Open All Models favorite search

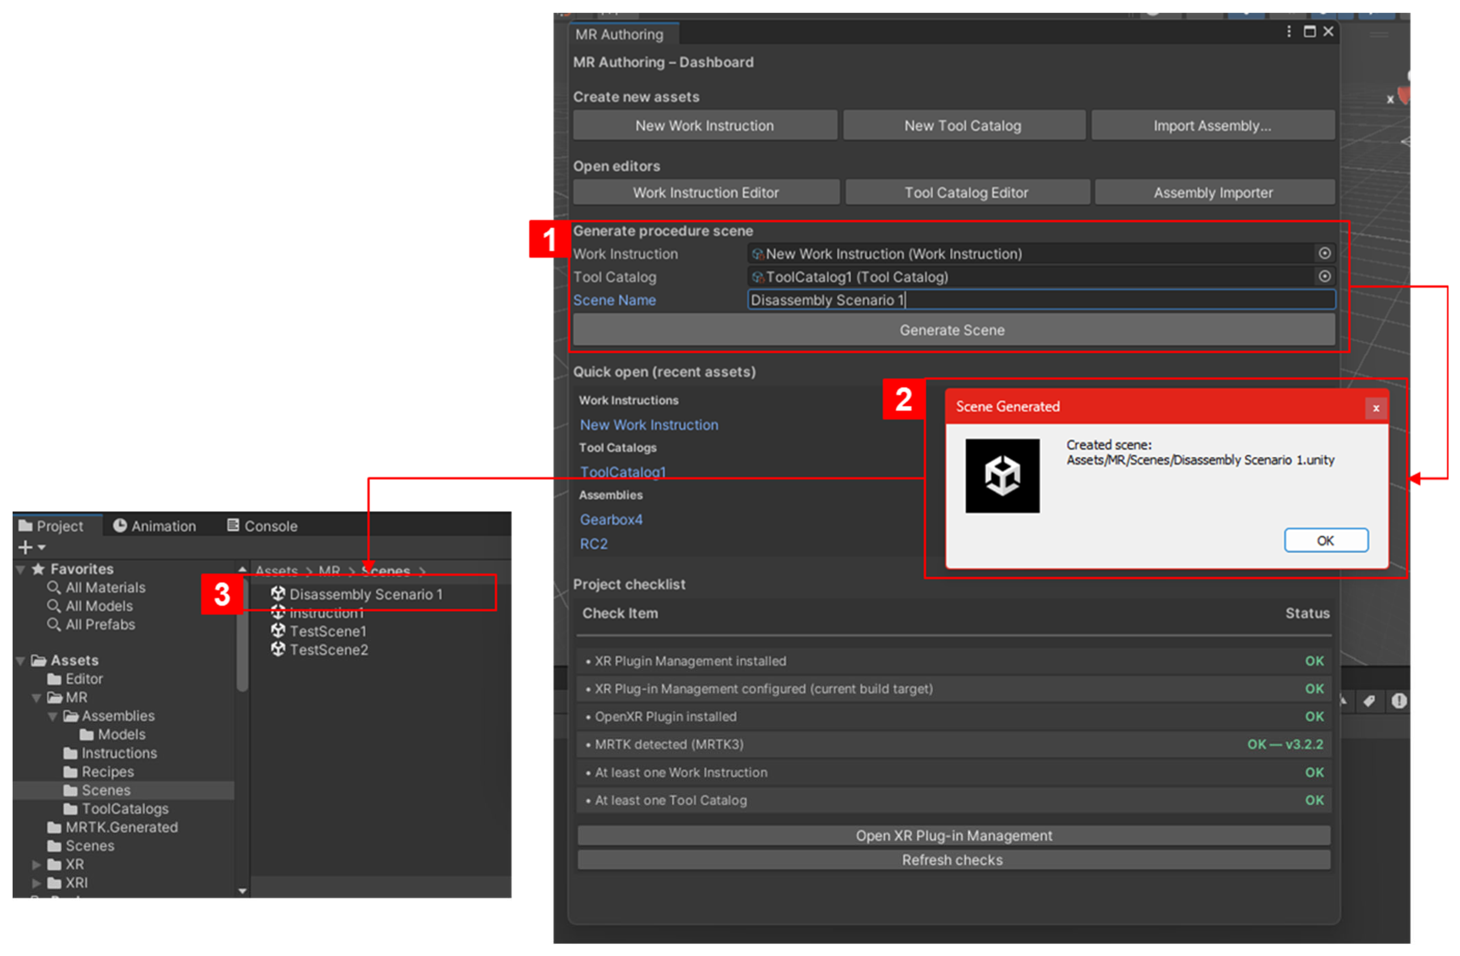coord(90,606)
